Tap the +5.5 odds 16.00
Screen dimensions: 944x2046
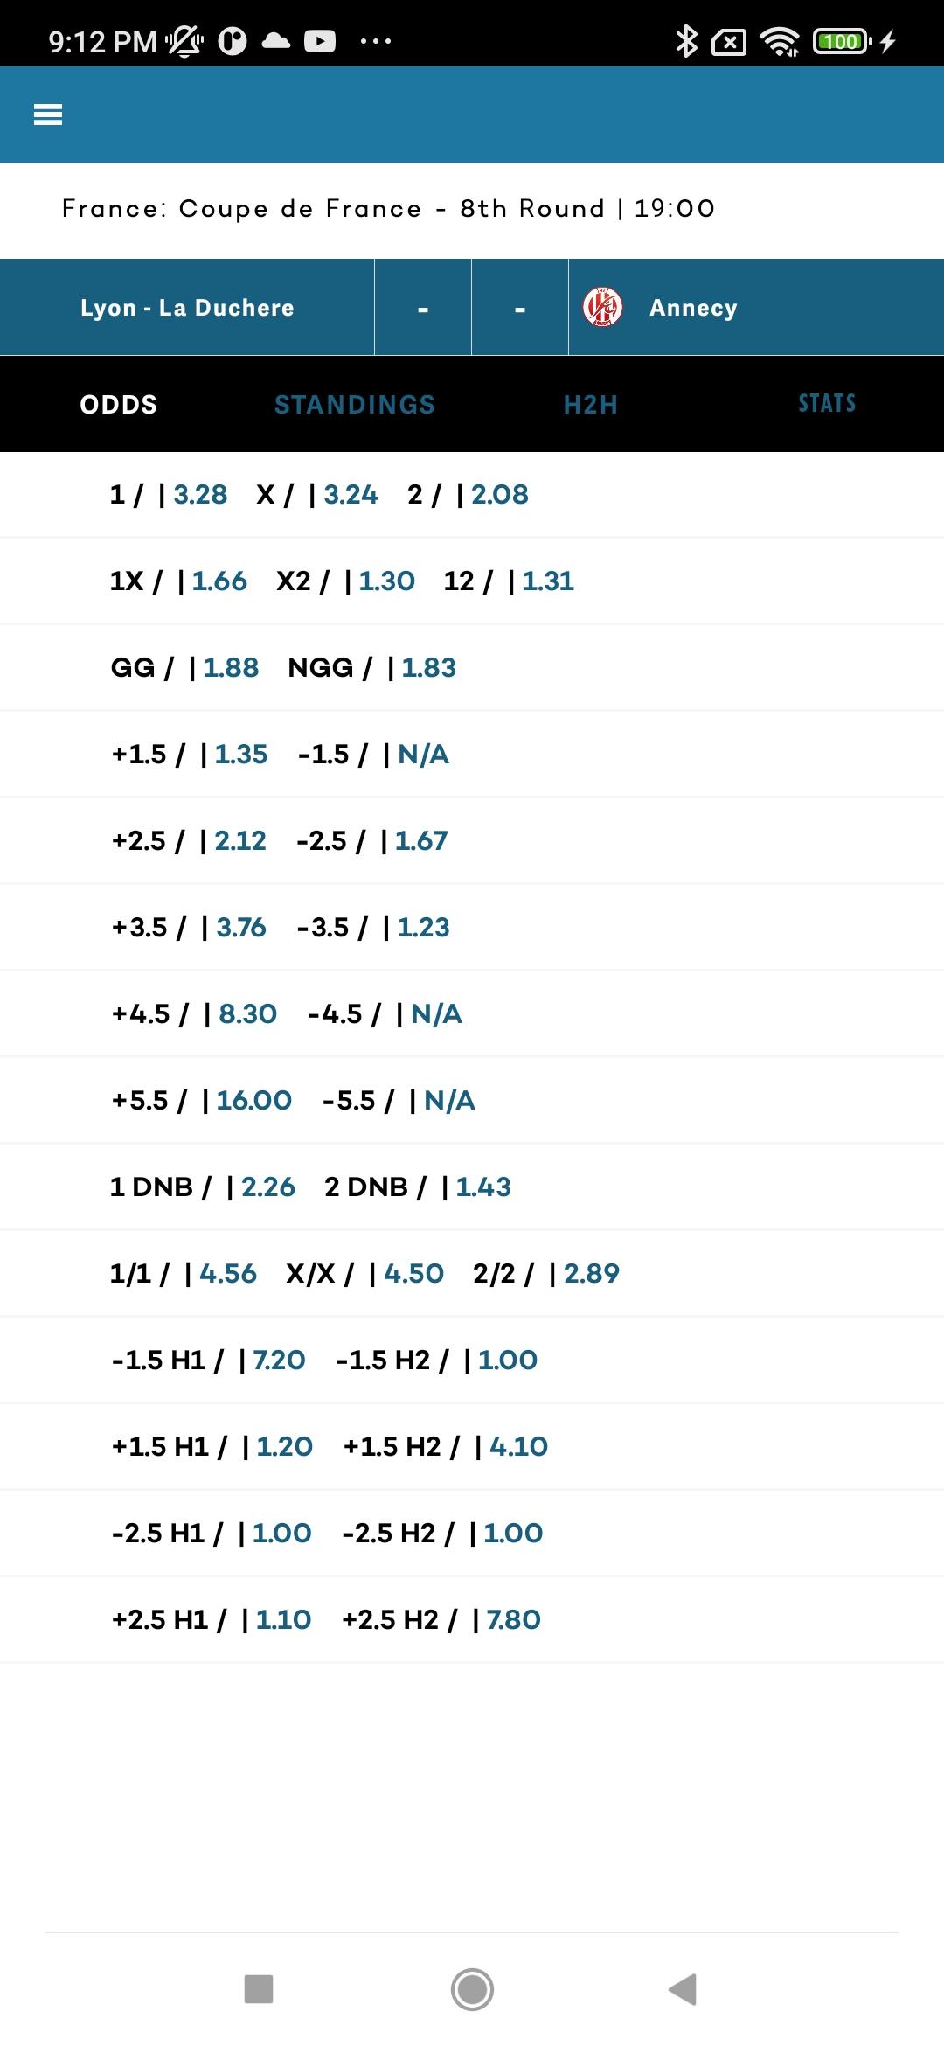[254, 1101]
